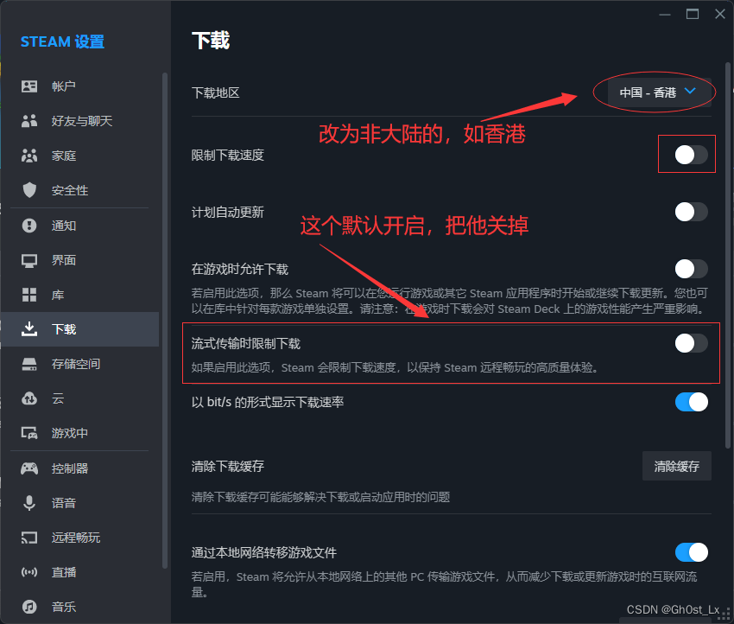Screen dimensions: 734x624
Task: Click the 清除缓存 clear cache button
Action: click(676, 465)
